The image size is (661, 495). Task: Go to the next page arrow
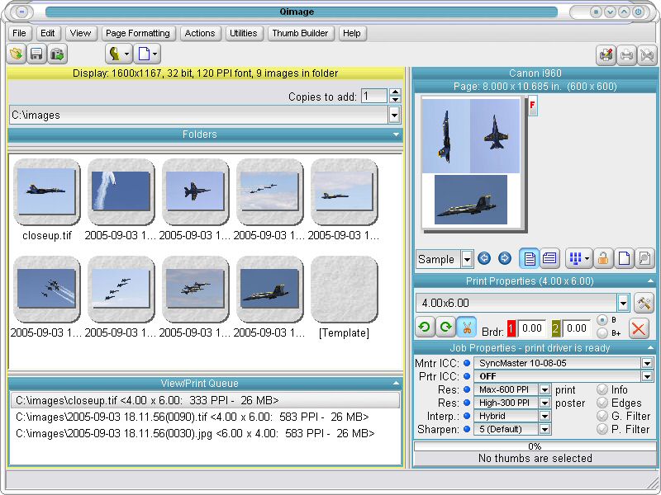(504, 259)
